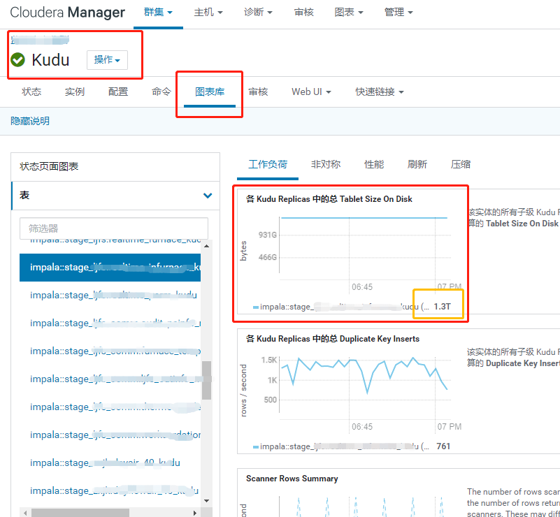
Task: Click the 隐藏说明 link
Action: pyautogui.click(x=30, y=121)
